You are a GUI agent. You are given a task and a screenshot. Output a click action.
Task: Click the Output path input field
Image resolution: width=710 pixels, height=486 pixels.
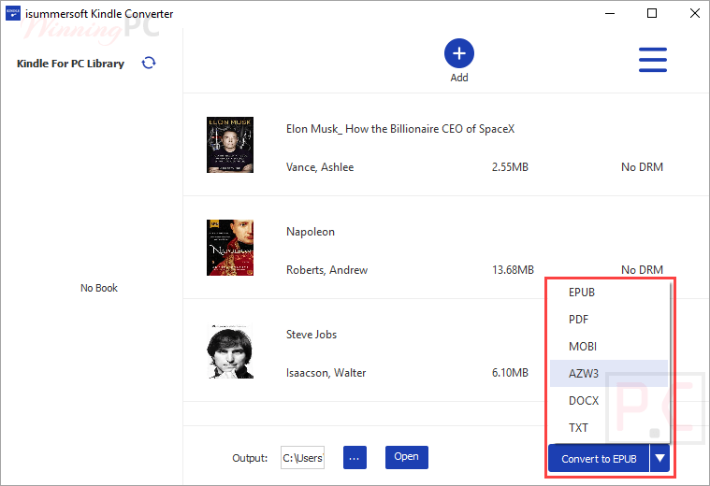tap(302, 457)
